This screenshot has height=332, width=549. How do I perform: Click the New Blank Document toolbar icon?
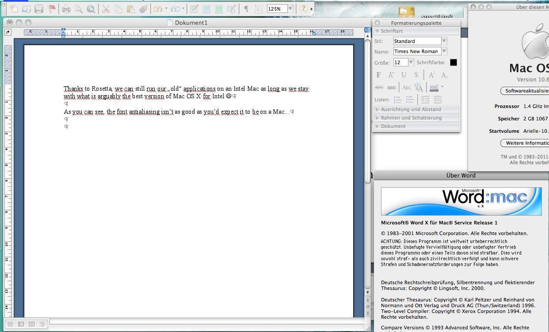click(x=14, y=8)
